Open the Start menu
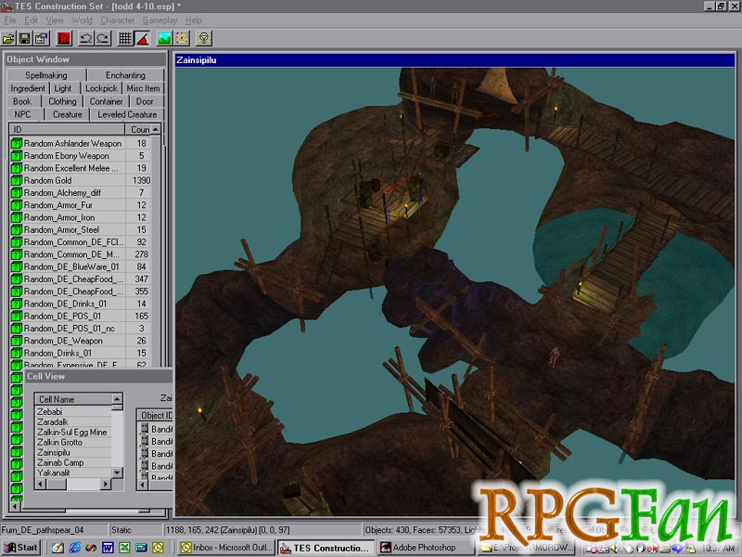 [20, 548]
